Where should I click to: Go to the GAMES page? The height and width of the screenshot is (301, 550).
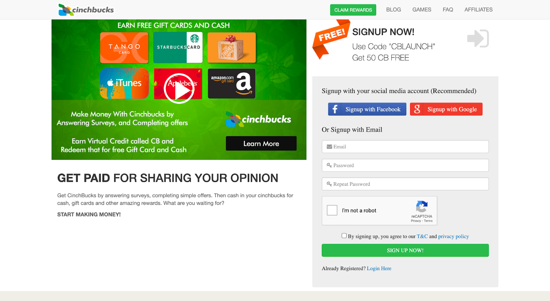422,10
